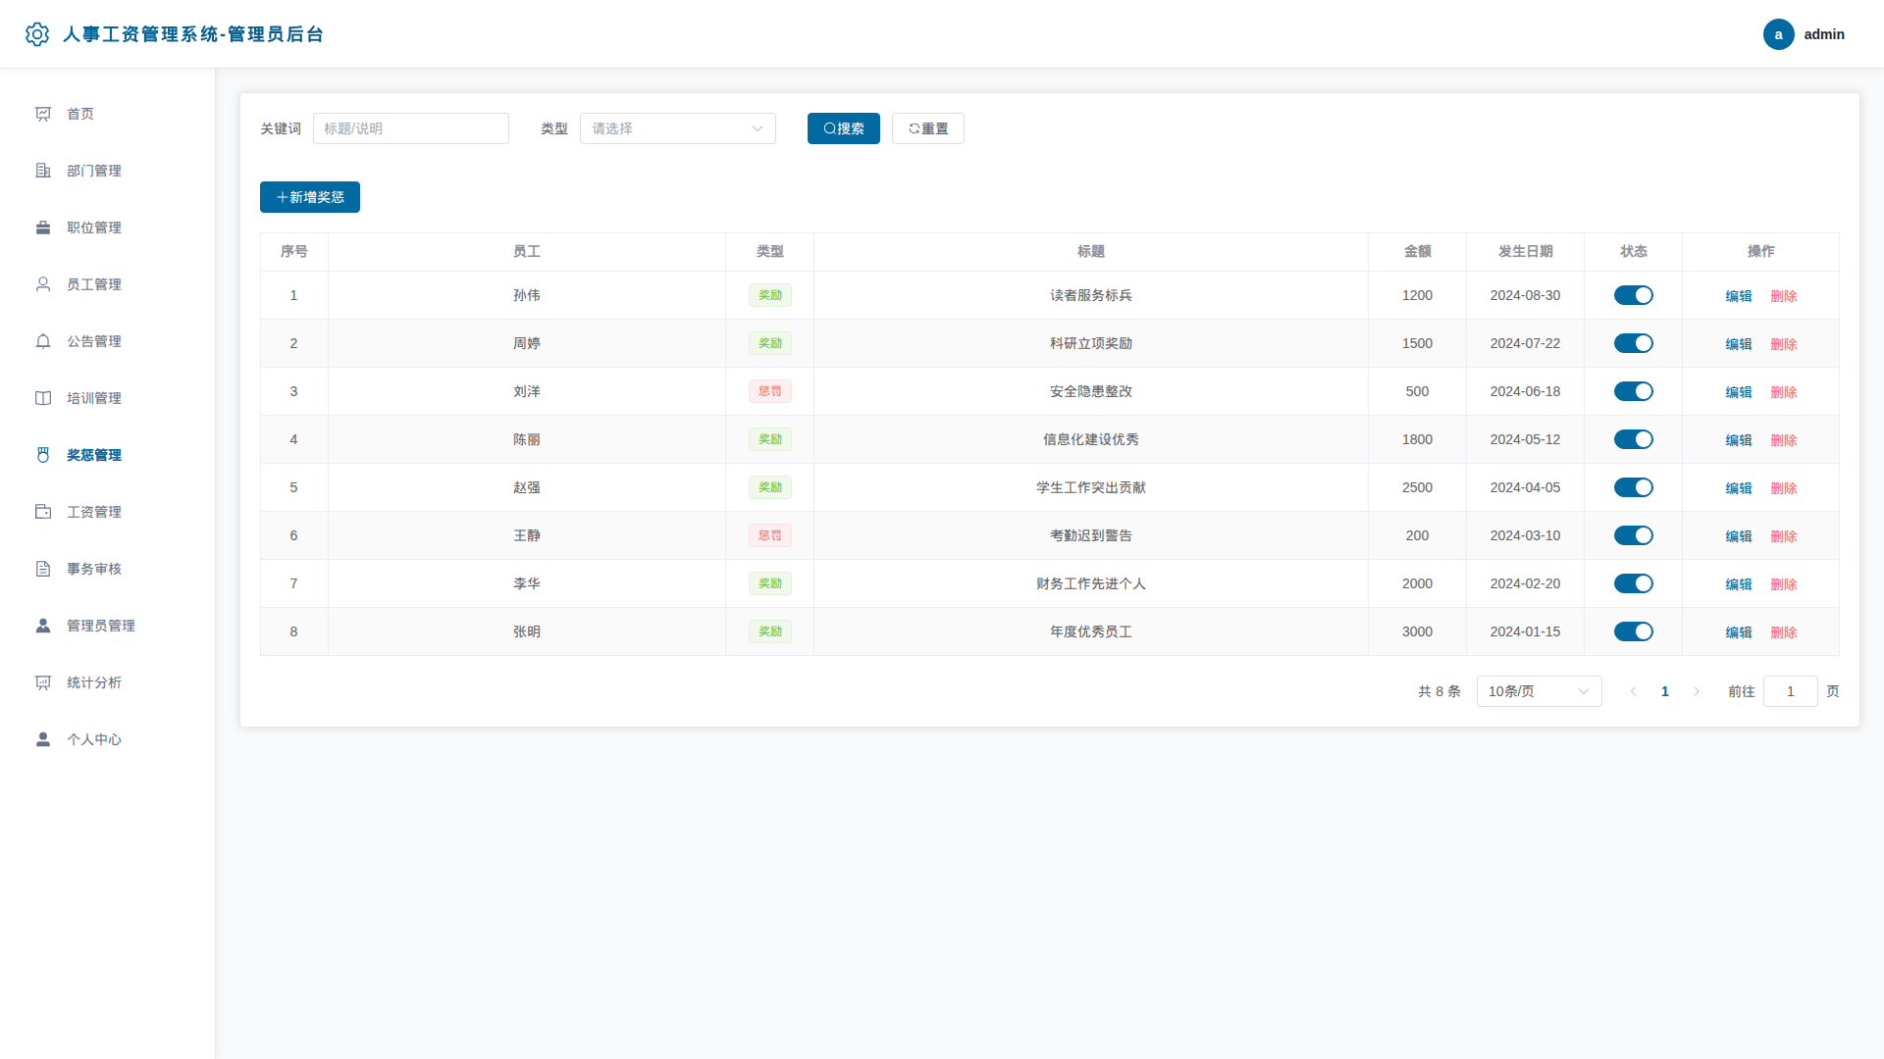Viewport: 1884px width, 1059px height.
Task: Open 职位管理 menu item
Action: pyautogui.click(x=108, y=227)
